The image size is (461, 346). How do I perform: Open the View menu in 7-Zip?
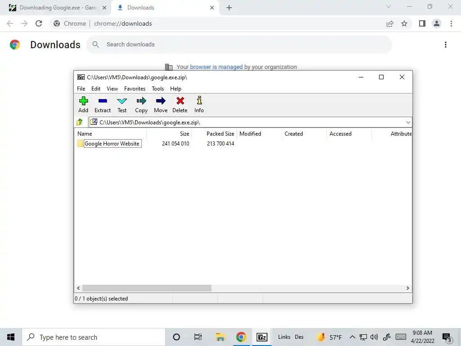point(112,89)
